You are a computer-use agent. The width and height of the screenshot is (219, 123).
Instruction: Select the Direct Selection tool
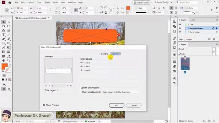tap(9, 22)
